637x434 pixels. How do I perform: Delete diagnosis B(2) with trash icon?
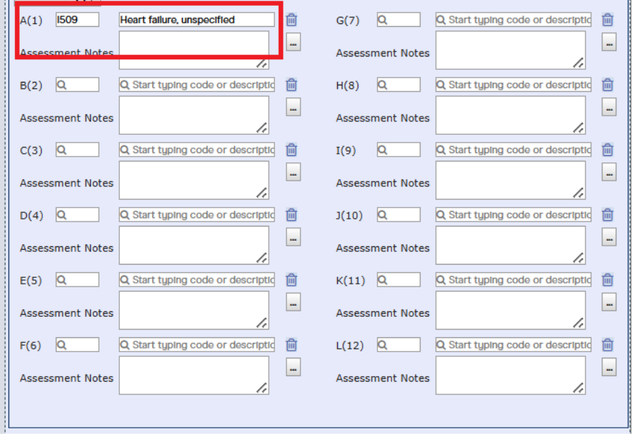click(291, 85)
